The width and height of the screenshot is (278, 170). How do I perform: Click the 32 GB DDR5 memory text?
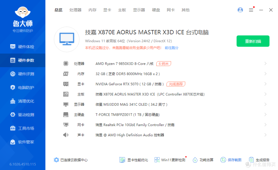point(128,74)
